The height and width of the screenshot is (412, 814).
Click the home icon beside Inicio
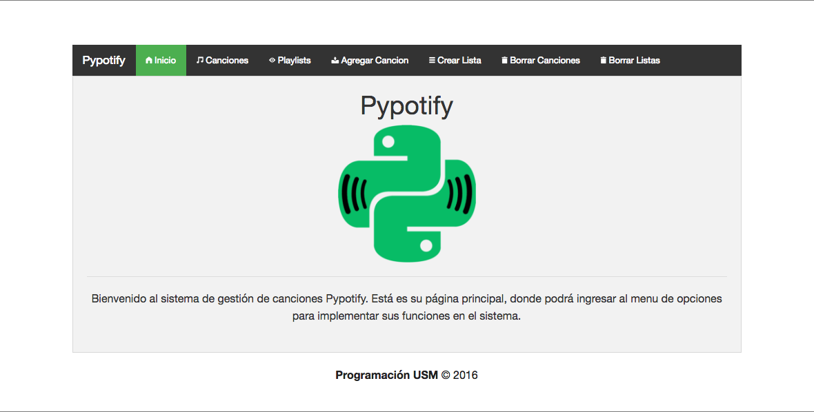point(149,61)
